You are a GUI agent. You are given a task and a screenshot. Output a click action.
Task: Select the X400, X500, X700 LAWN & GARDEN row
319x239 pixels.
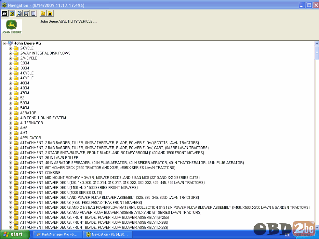coord(165,208)
